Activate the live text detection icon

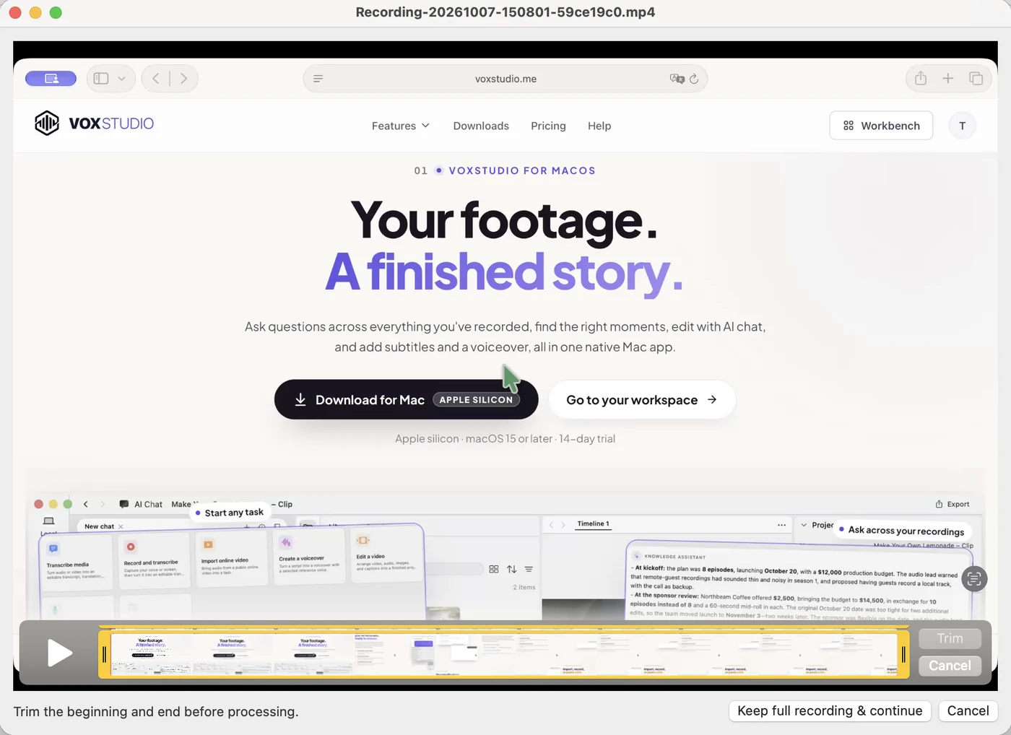(x=974, y=579)
